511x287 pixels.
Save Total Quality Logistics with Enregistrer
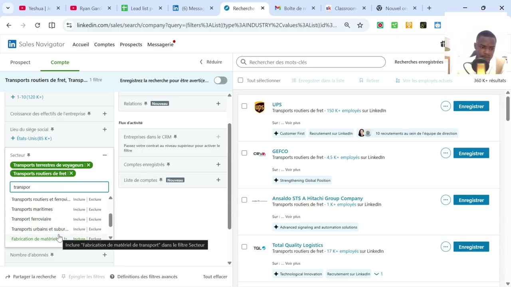(471, 247)
